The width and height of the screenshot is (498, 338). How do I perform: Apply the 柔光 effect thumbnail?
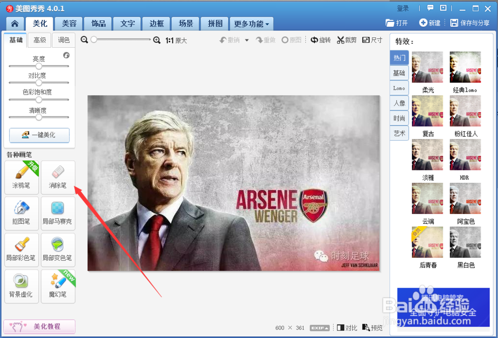pyautogui.click(x=427, y=67)
